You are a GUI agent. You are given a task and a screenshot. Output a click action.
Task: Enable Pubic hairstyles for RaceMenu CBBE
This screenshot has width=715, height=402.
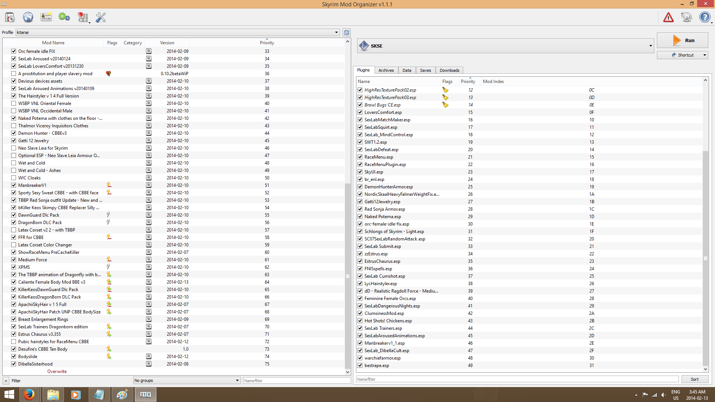(14, 342)
